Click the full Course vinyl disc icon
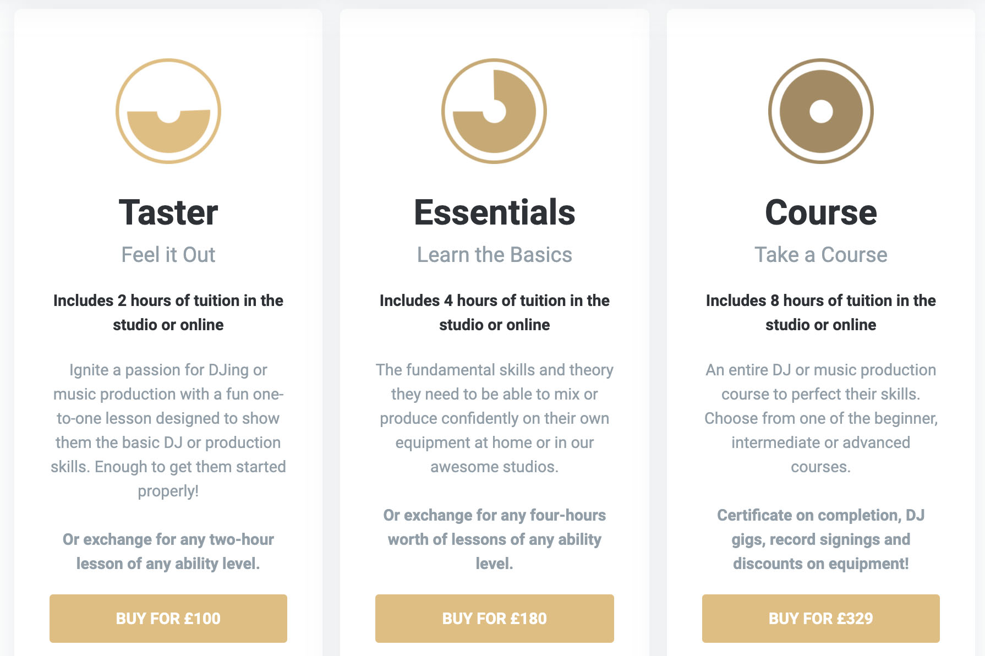Screen dimensions: 985x656 (820, 111)
